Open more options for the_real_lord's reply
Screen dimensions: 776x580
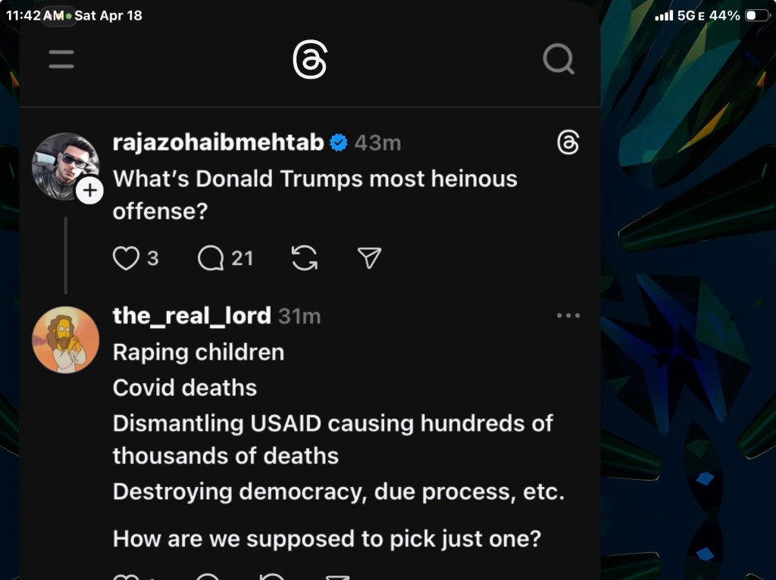(568, 316)
